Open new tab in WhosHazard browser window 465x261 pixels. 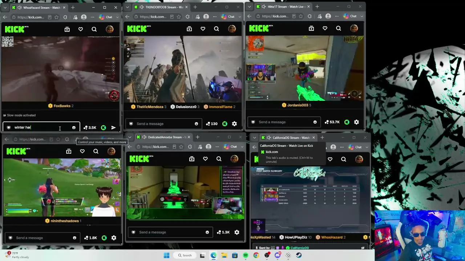(73, 7)
